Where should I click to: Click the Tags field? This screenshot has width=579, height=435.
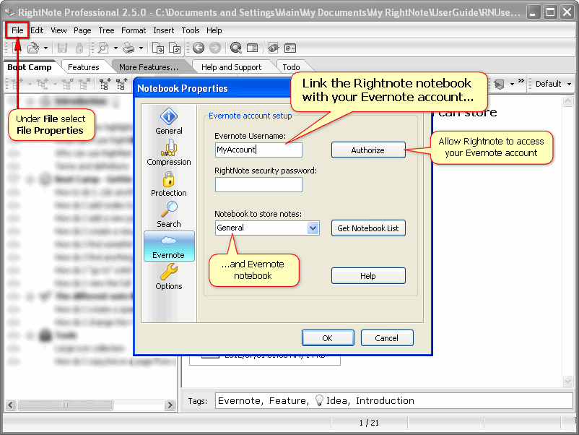[393, 400]
